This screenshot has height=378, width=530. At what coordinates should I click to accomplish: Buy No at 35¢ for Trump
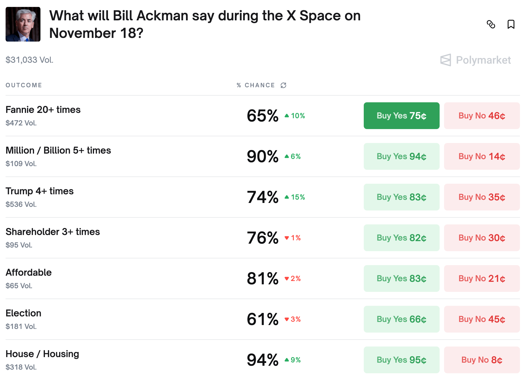(482, 197)
